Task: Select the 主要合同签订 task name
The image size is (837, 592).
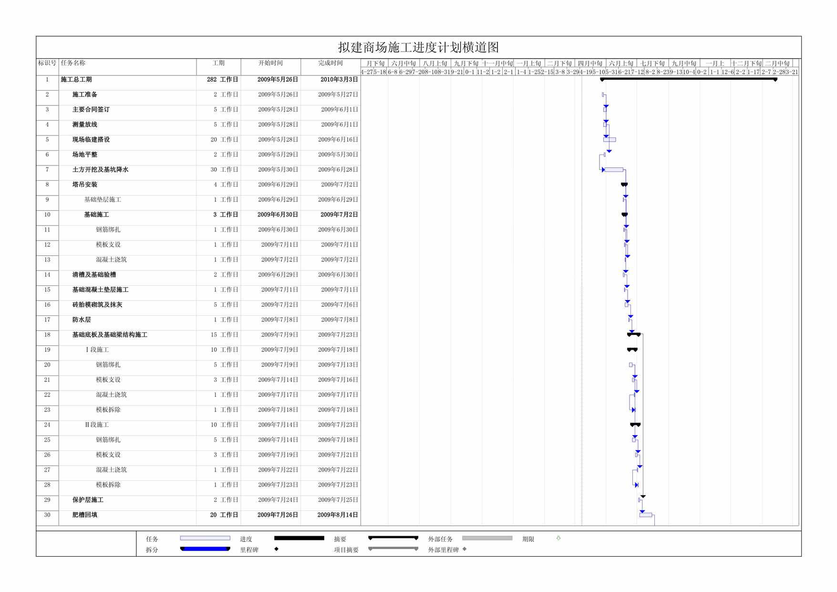Action: [x=91, y=110]
